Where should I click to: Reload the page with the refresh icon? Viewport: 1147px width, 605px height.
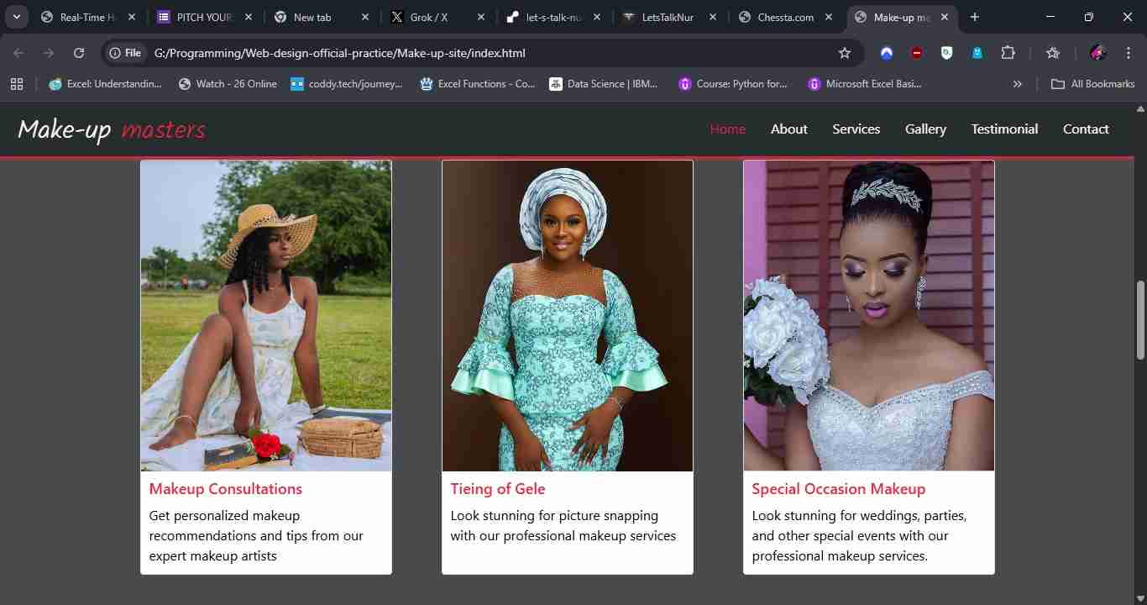(79, 53)
